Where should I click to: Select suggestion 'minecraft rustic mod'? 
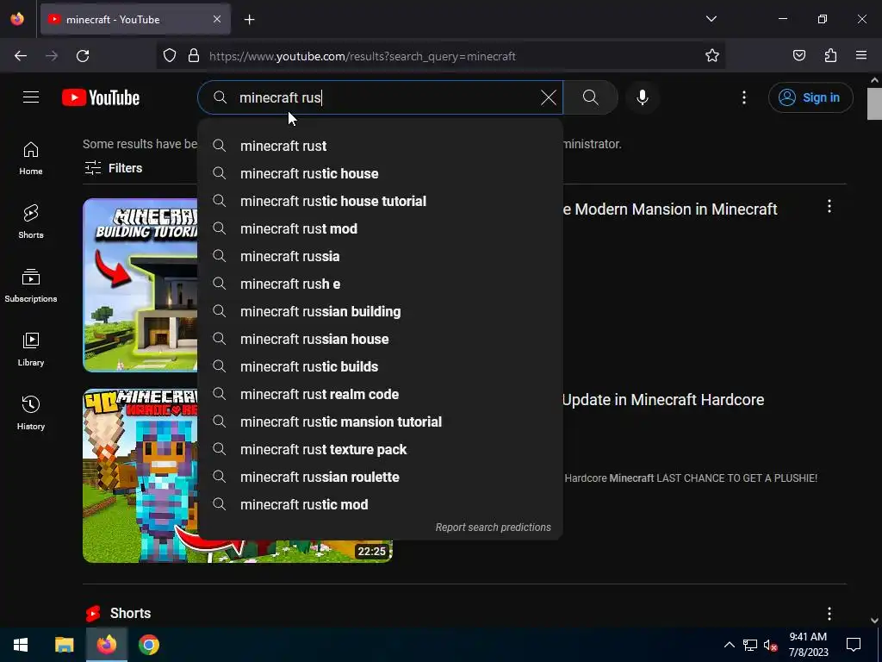click(x=380, y=504)
